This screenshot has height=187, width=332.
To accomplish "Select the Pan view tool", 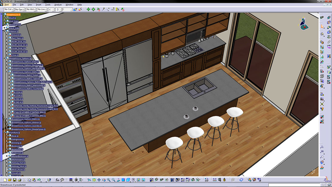I will pos(99,180).
